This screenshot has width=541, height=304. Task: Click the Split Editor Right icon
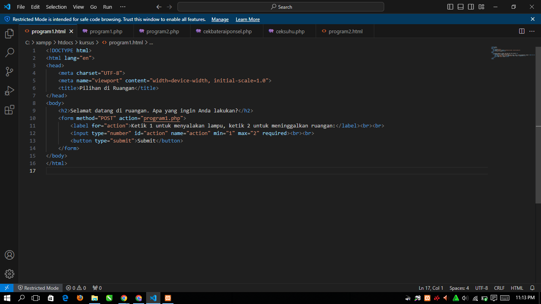522,31
